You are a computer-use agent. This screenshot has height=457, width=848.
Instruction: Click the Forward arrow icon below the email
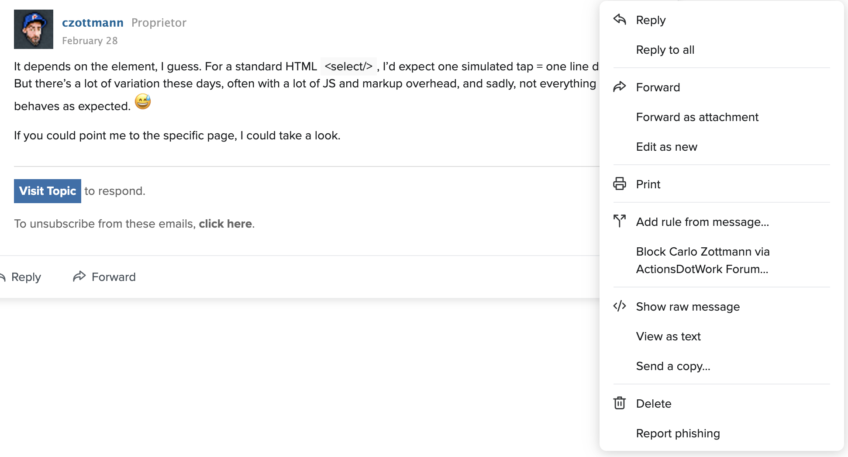(x=79, y=277)
